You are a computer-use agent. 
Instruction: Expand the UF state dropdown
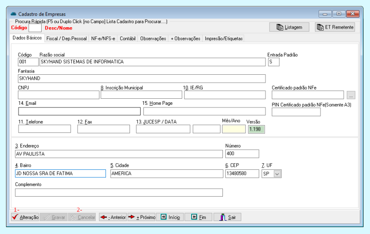point(277,174)
